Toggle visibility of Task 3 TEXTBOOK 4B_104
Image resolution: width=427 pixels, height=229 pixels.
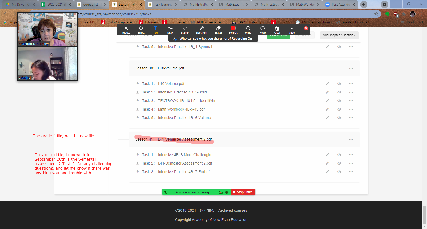(339, 101)
